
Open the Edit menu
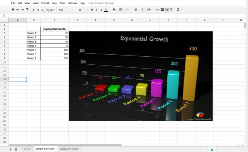pos(20,3)
